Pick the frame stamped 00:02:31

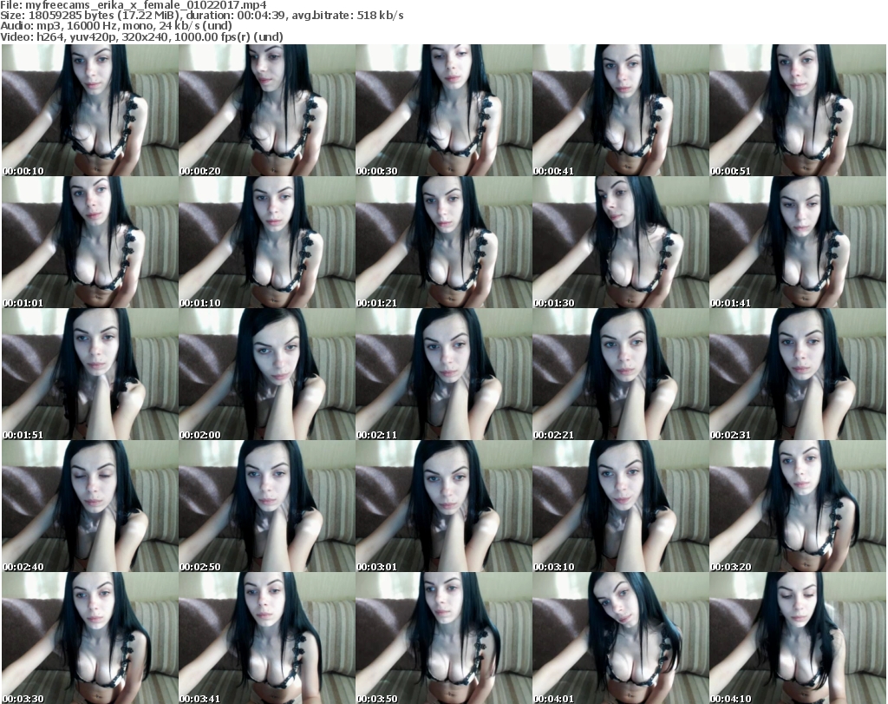click(x=798, y=374)
